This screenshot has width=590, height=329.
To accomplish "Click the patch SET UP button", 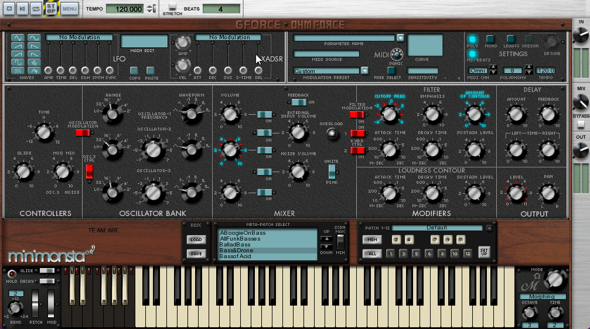I will (x=484, y=251).
